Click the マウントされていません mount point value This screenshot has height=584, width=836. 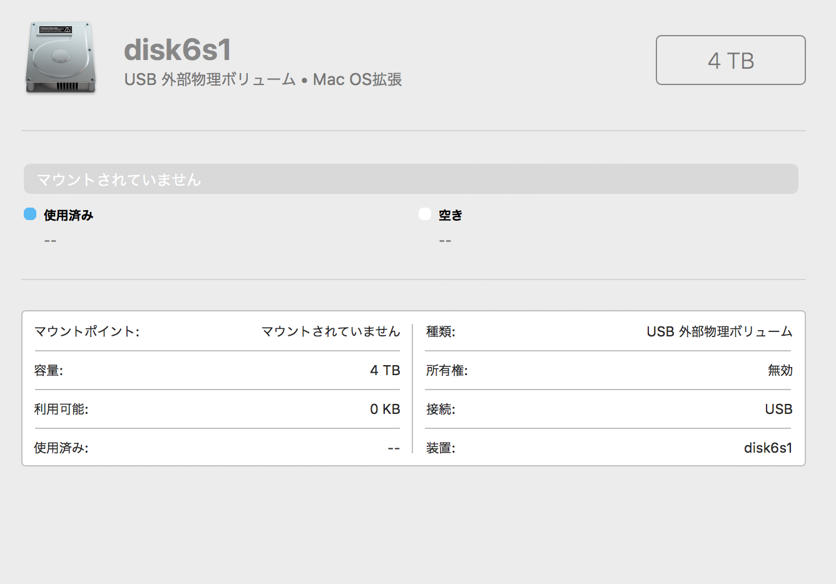pos(330,331)
